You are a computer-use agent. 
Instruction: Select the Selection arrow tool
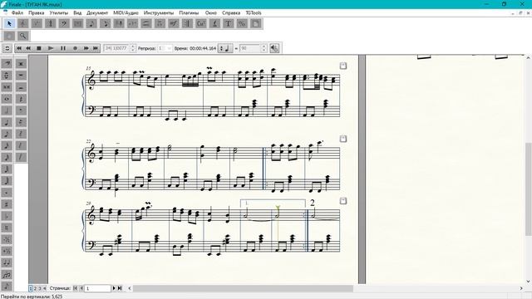pos(9,23)
